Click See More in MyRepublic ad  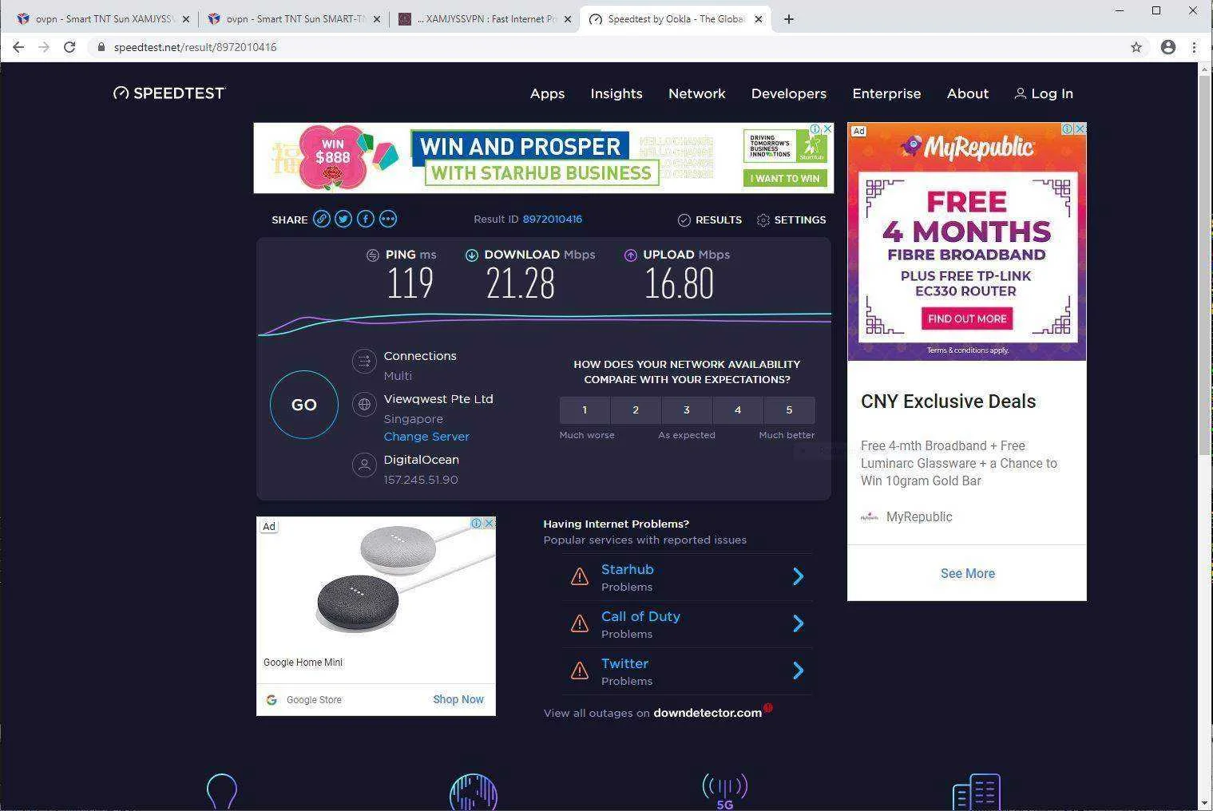[x=967, y=573]
